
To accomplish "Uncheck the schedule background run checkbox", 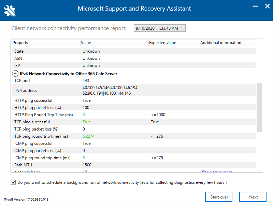I will coord(13,182).
